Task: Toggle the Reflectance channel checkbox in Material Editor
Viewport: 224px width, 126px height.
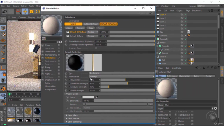Action: point(59,58)
